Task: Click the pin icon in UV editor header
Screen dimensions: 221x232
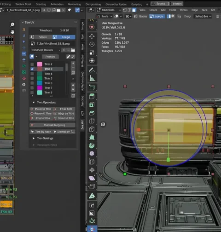Action: tap(70, 10)
